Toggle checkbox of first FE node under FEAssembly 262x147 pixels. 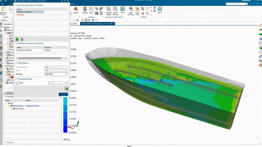point(8,33)
